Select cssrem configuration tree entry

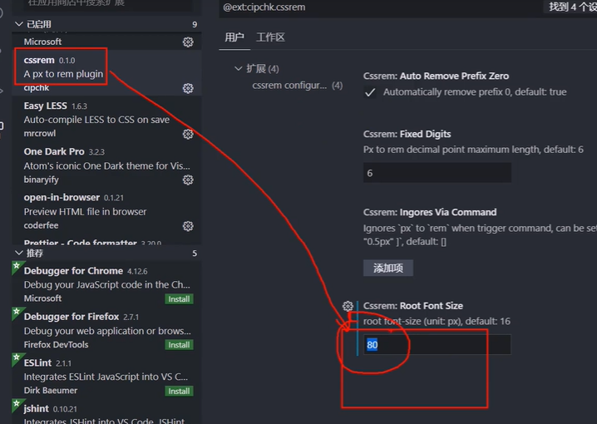297,86
